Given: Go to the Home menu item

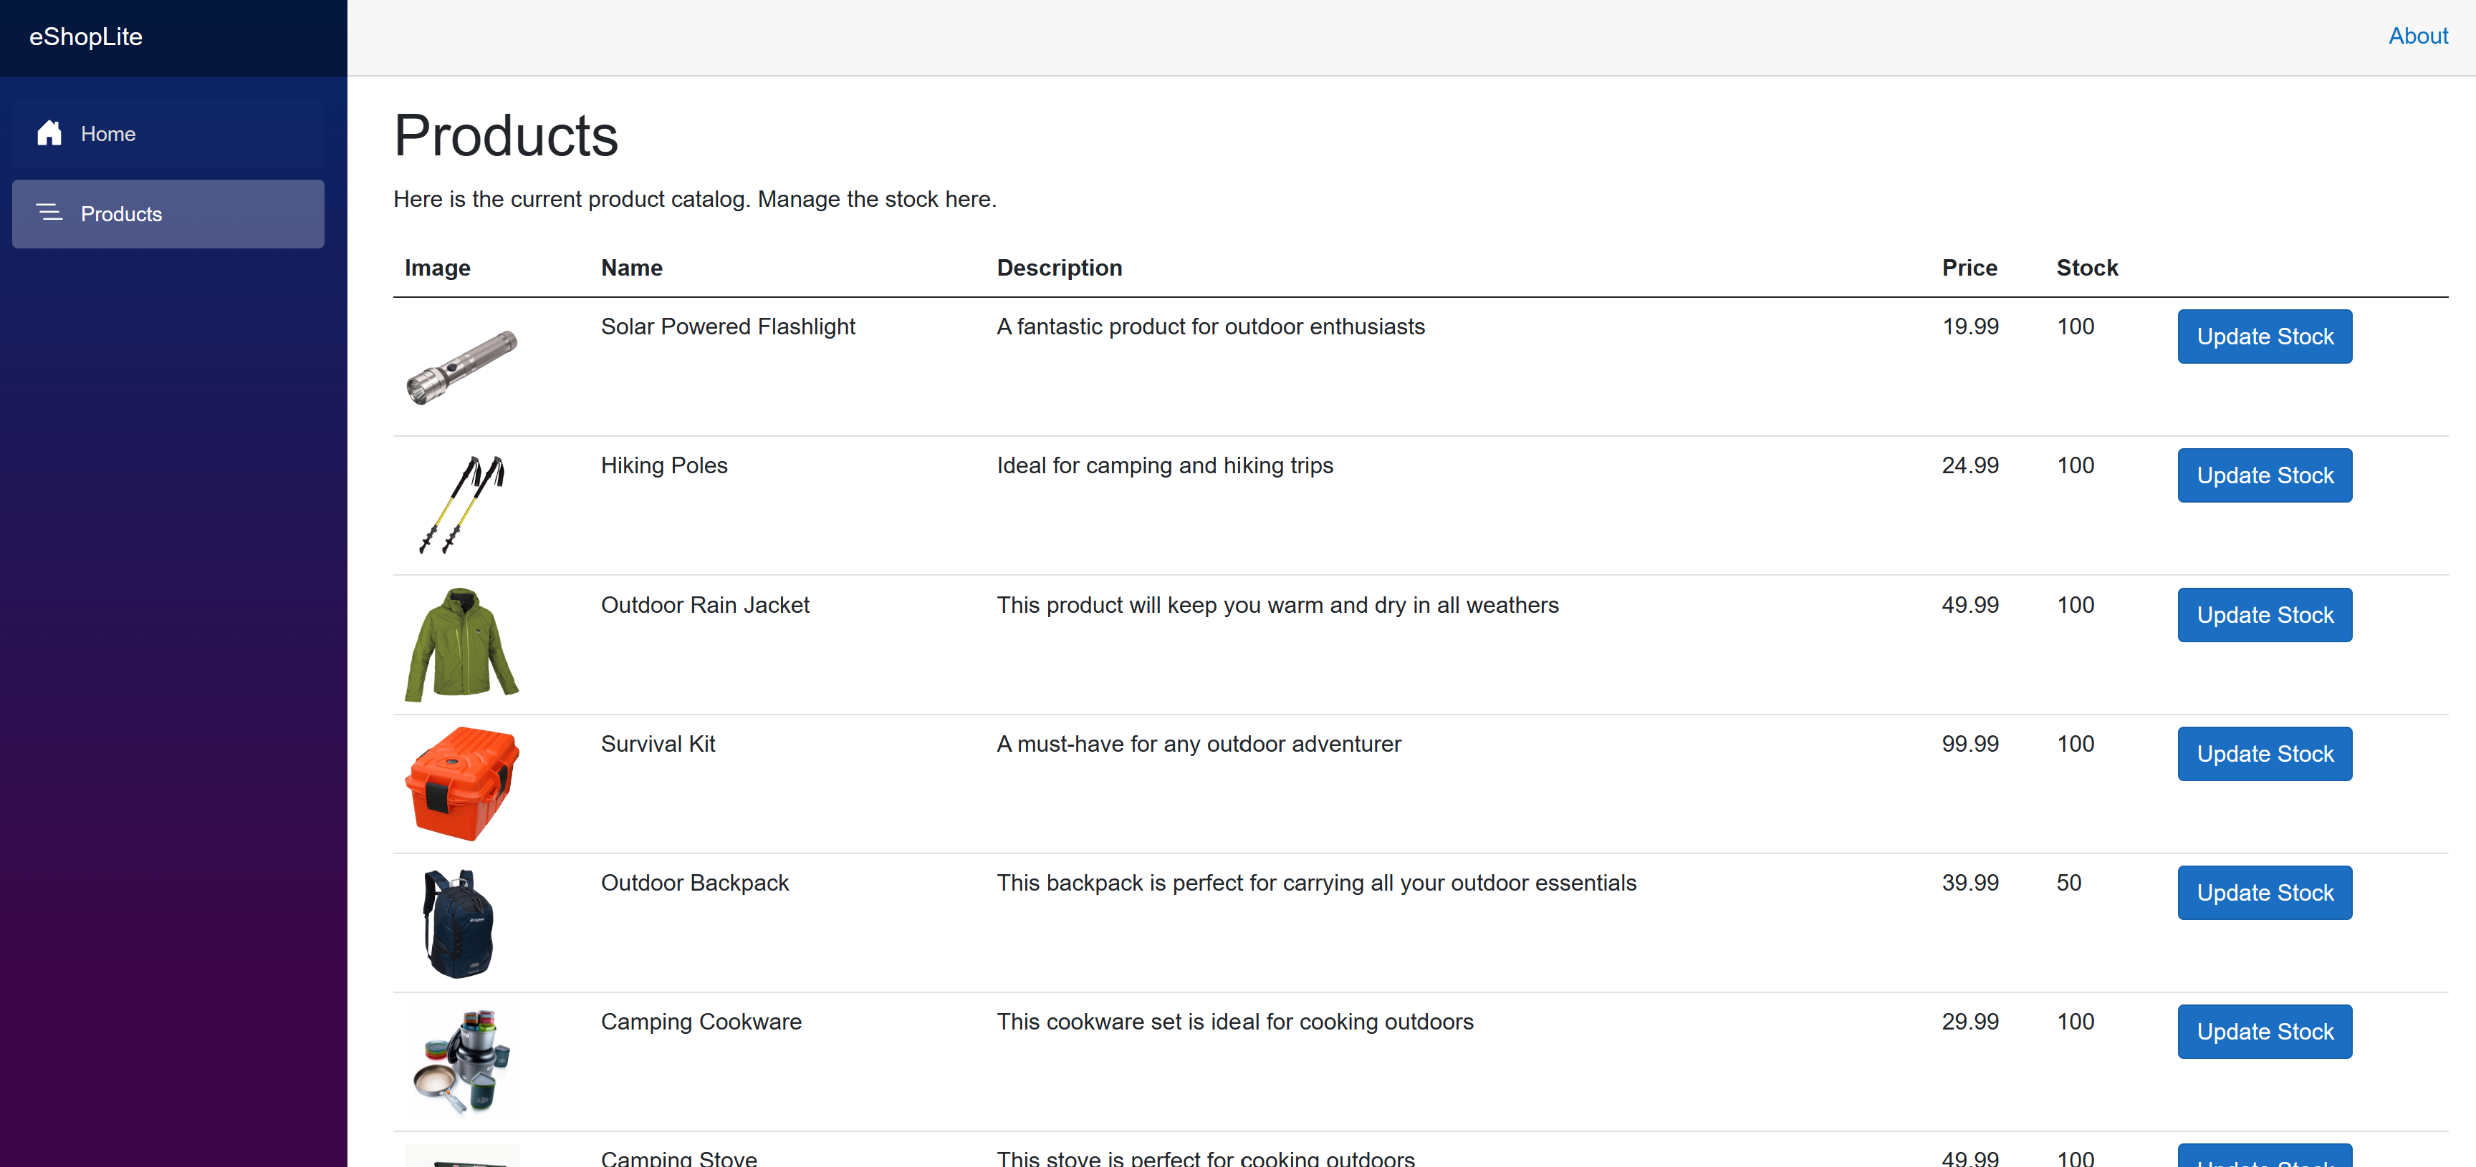Looking at the screenshot, I should pyautogui.click(x=107, y=133).
